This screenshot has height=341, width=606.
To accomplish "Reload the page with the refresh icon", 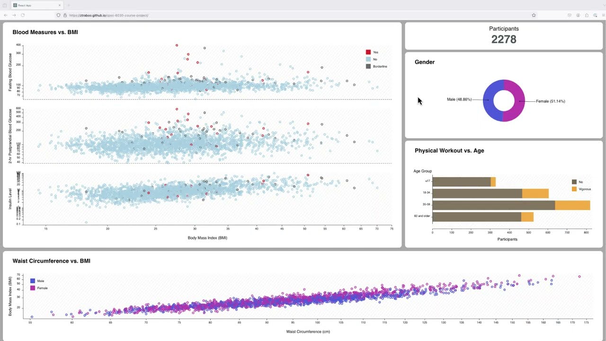I will point(22,15).
